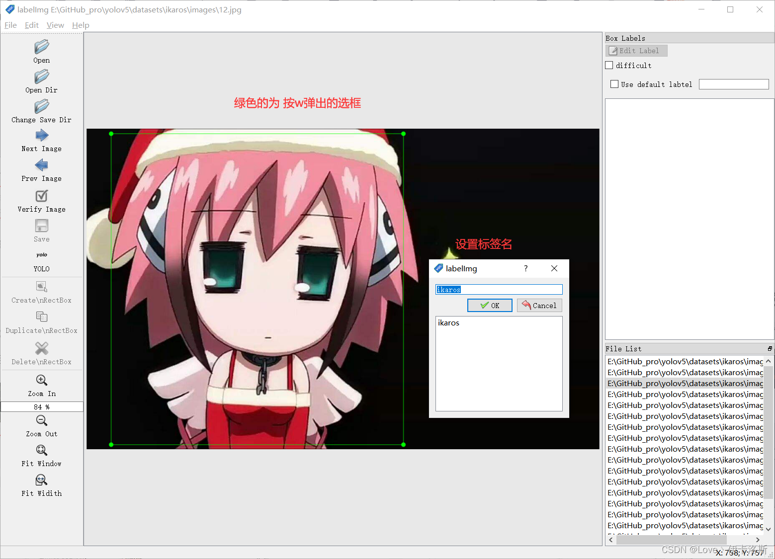Click bottom-left green box vertex
The image size is (775, 559).
point(111,445)
